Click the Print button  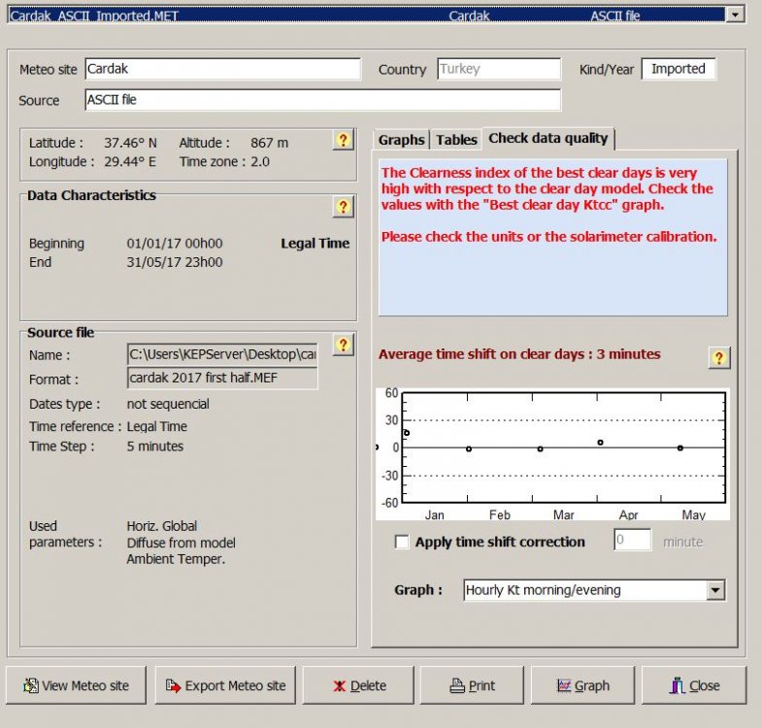(472, 685)
